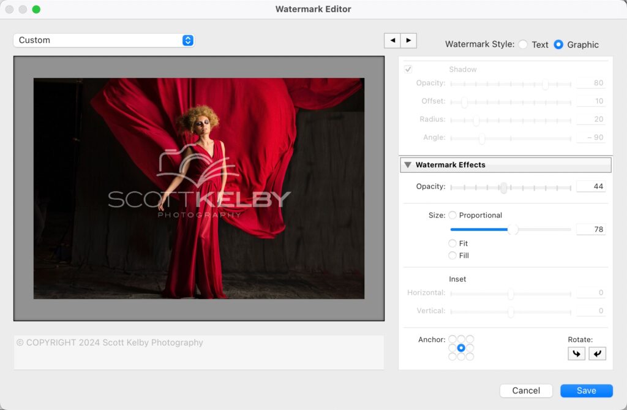Click the Shadow Angle field showing -90
Viewport: 627px width, 410px height.
[591, 137]
